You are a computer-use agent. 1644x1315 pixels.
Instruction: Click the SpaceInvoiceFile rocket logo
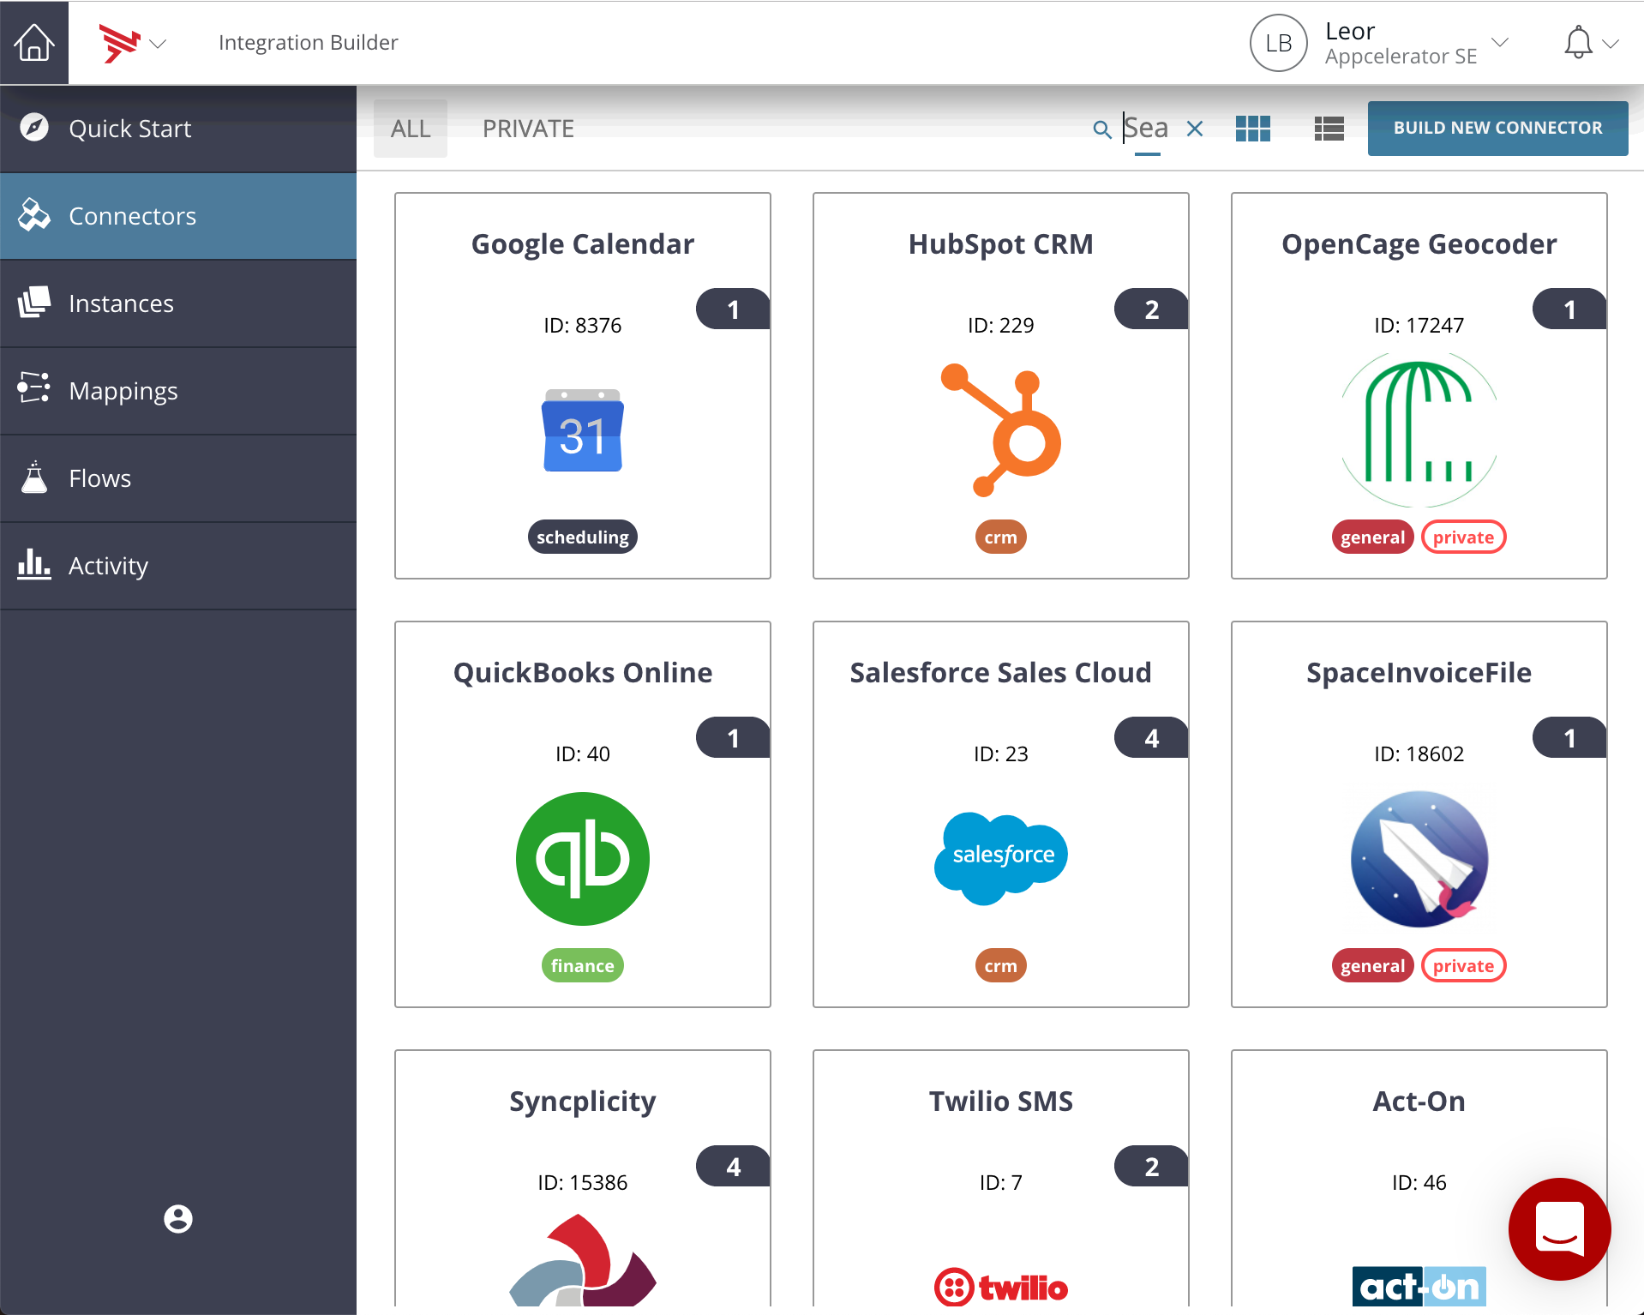point(1419,858)
